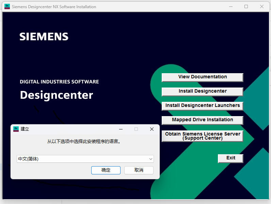This screenshot has width=271, height=204.
Task: Click the Install Designcenter button
Action: tap(202, 92)
